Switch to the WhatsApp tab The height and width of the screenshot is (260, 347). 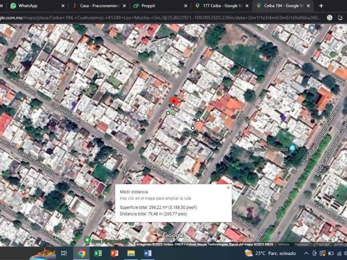[33, 6]
